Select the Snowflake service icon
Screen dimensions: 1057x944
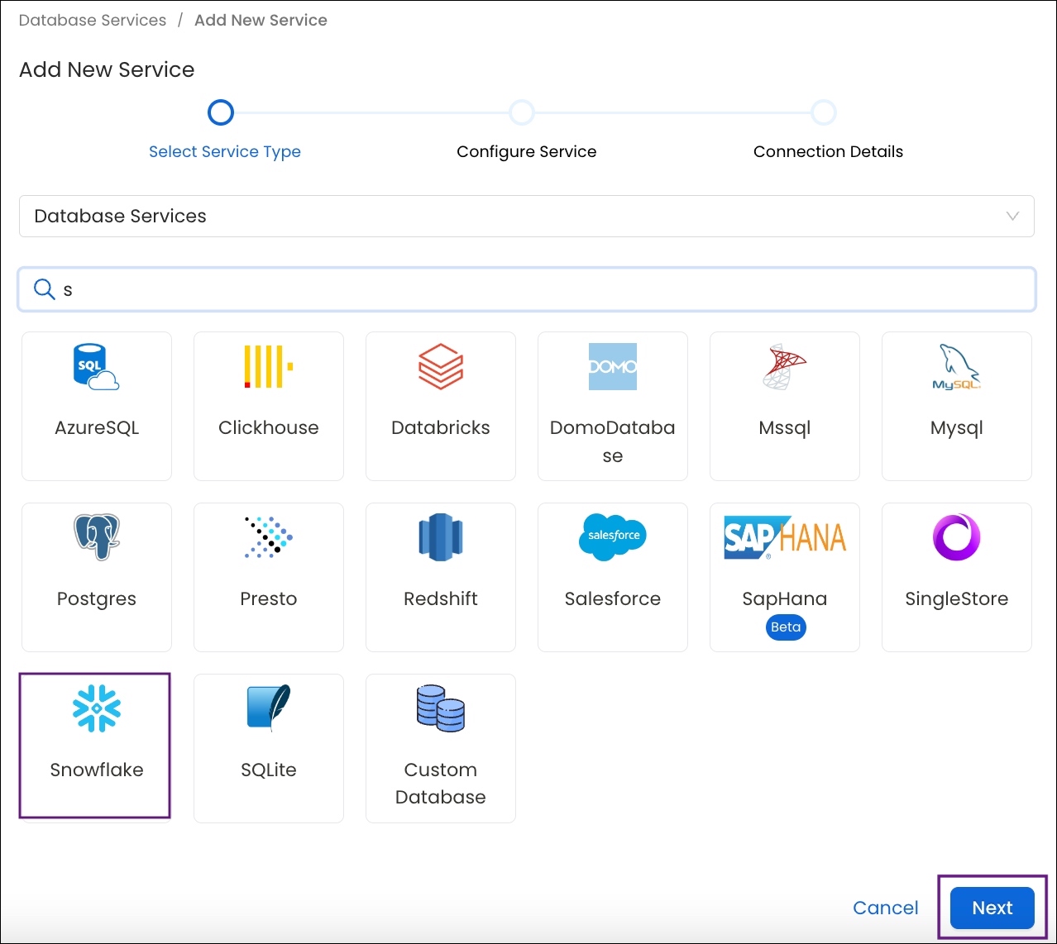[x=95, y=709]
